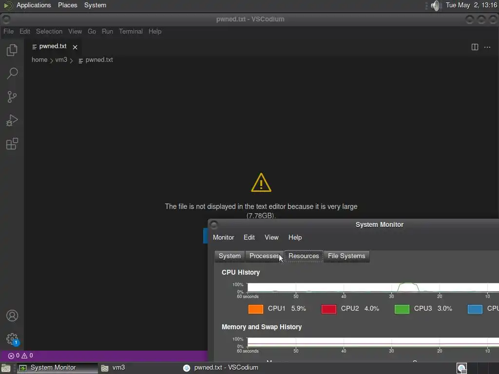499x374 pixels.
Task: Open the Terminal menu
Action: pyautogui.click(x=131, y=32)
